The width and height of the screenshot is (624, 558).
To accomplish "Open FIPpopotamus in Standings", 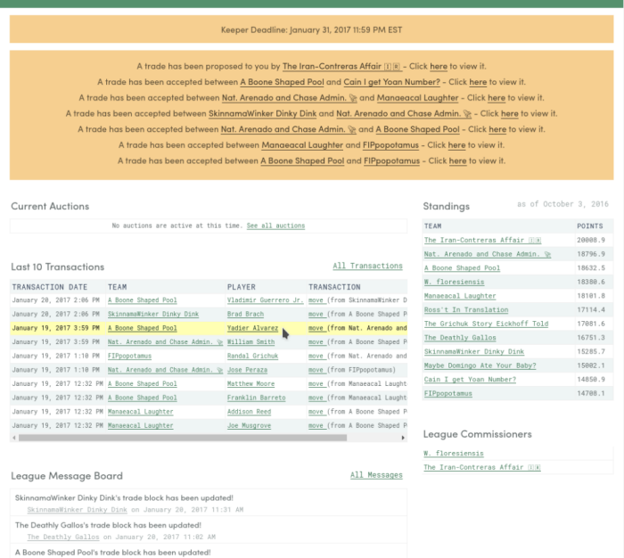I will pyautogui.click(x=447, y=393).
